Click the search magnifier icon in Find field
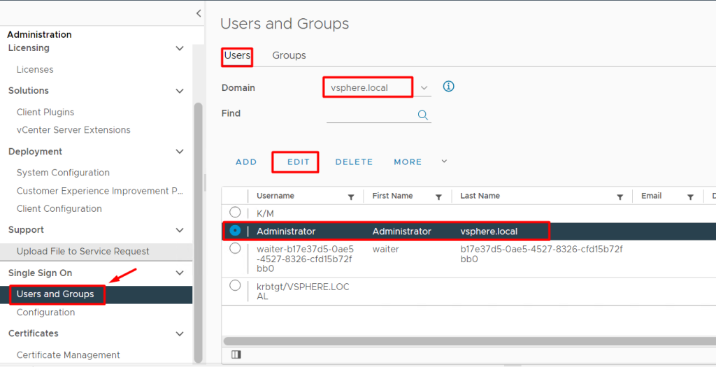Viewport: 716px width, 367px height. [x=422, y=115]
